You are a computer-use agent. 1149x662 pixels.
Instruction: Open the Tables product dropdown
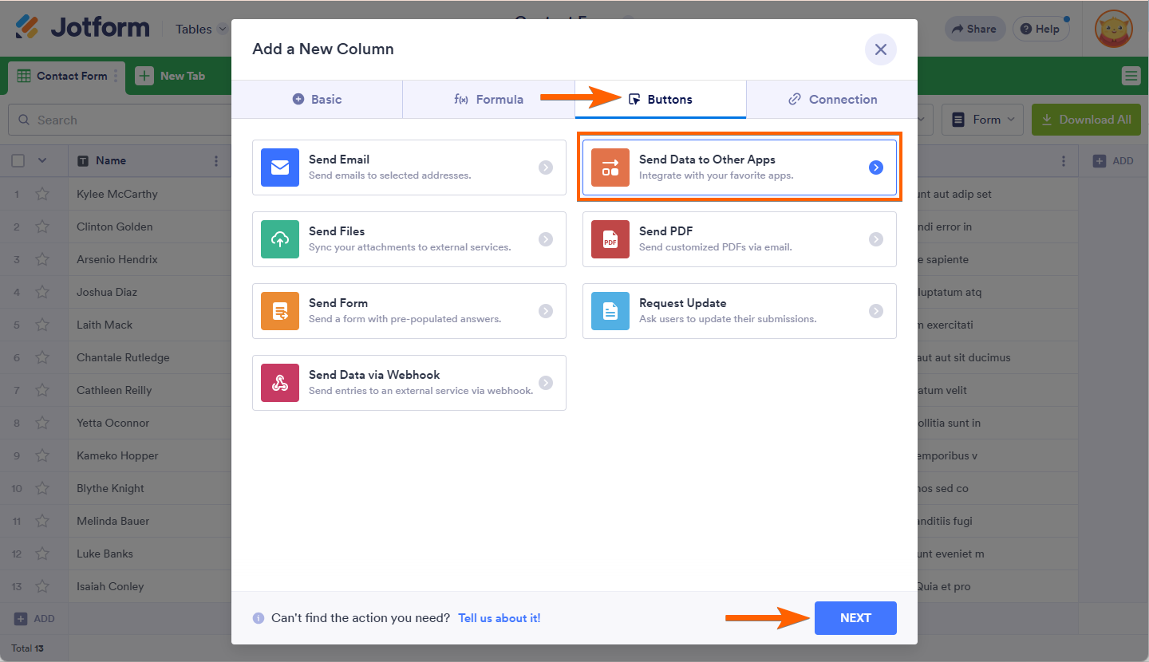(201, 30)
